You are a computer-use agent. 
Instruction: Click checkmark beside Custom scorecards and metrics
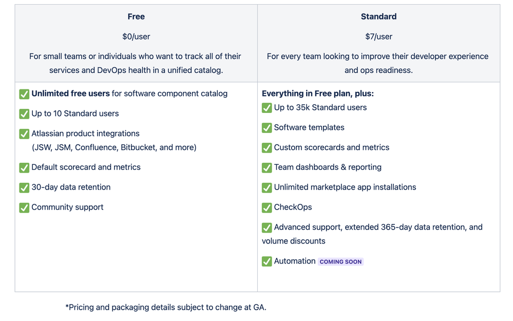267,148
